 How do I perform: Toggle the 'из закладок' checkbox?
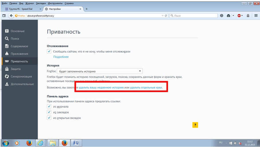click(49, 112)
